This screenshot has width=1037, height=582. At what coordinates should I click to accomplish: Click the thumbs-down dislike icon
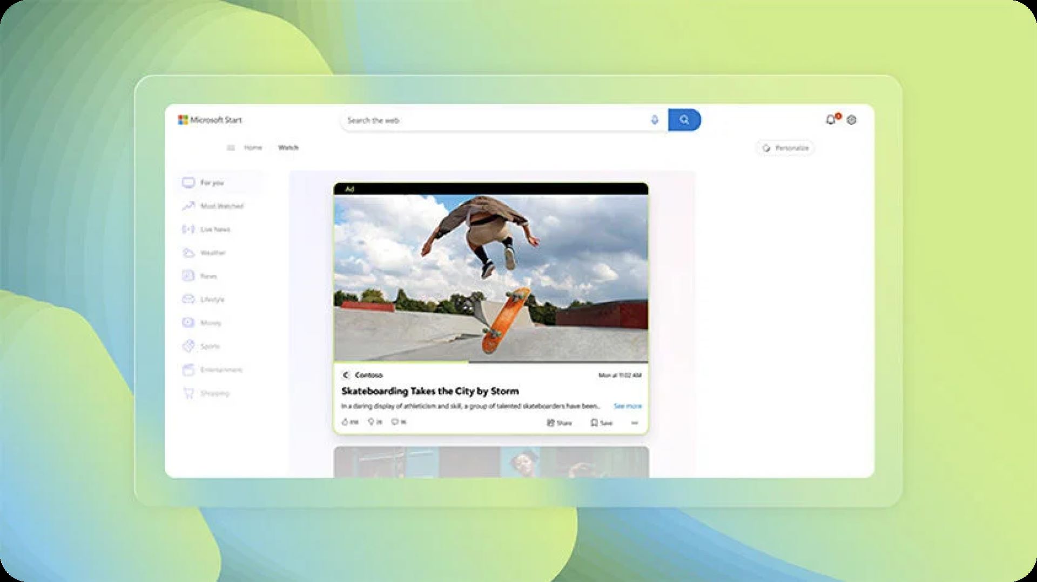click(371, 422)
